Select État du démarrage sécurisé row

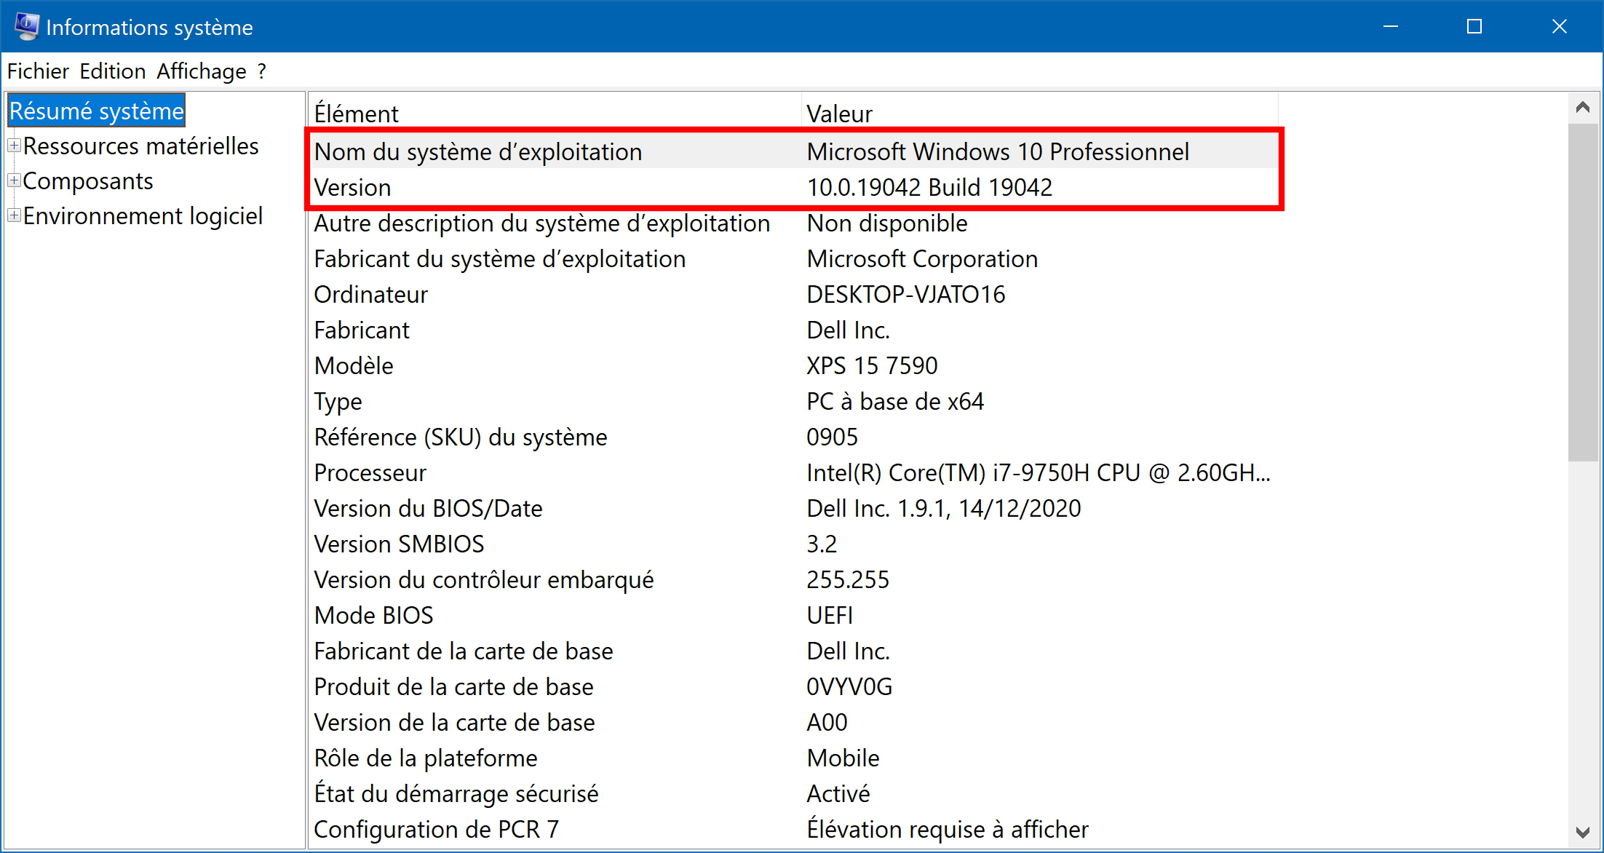click(x=793, y=793)
